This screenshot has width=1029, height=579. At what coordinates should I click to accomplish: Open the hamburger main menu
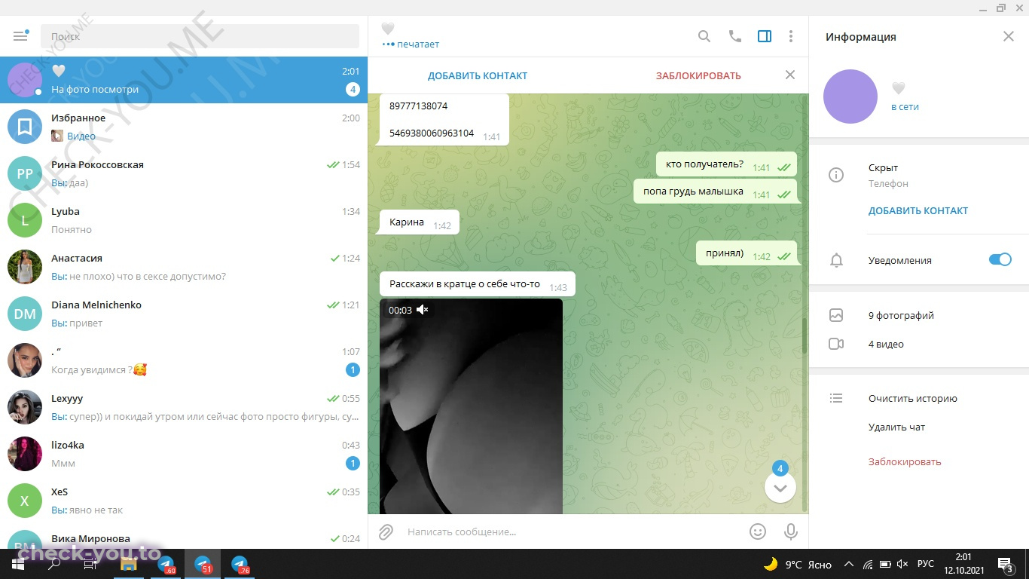pos(20,35)
